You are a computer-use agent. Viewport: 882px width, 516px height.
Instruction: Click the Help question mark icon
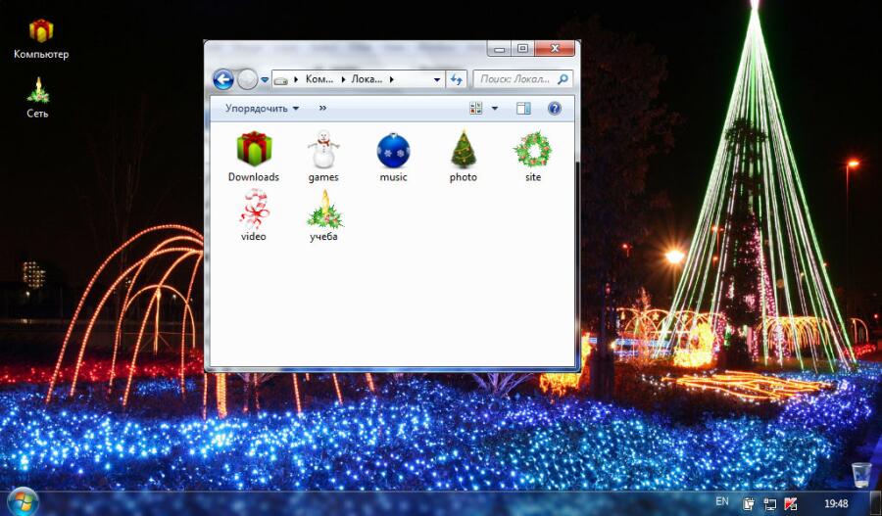(x=554, y=109)
